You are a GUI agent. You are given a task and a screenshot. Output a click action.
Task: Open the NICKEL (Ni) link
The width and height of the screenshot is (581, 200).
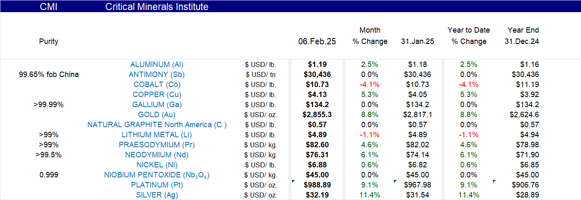(x=157, y=165)
